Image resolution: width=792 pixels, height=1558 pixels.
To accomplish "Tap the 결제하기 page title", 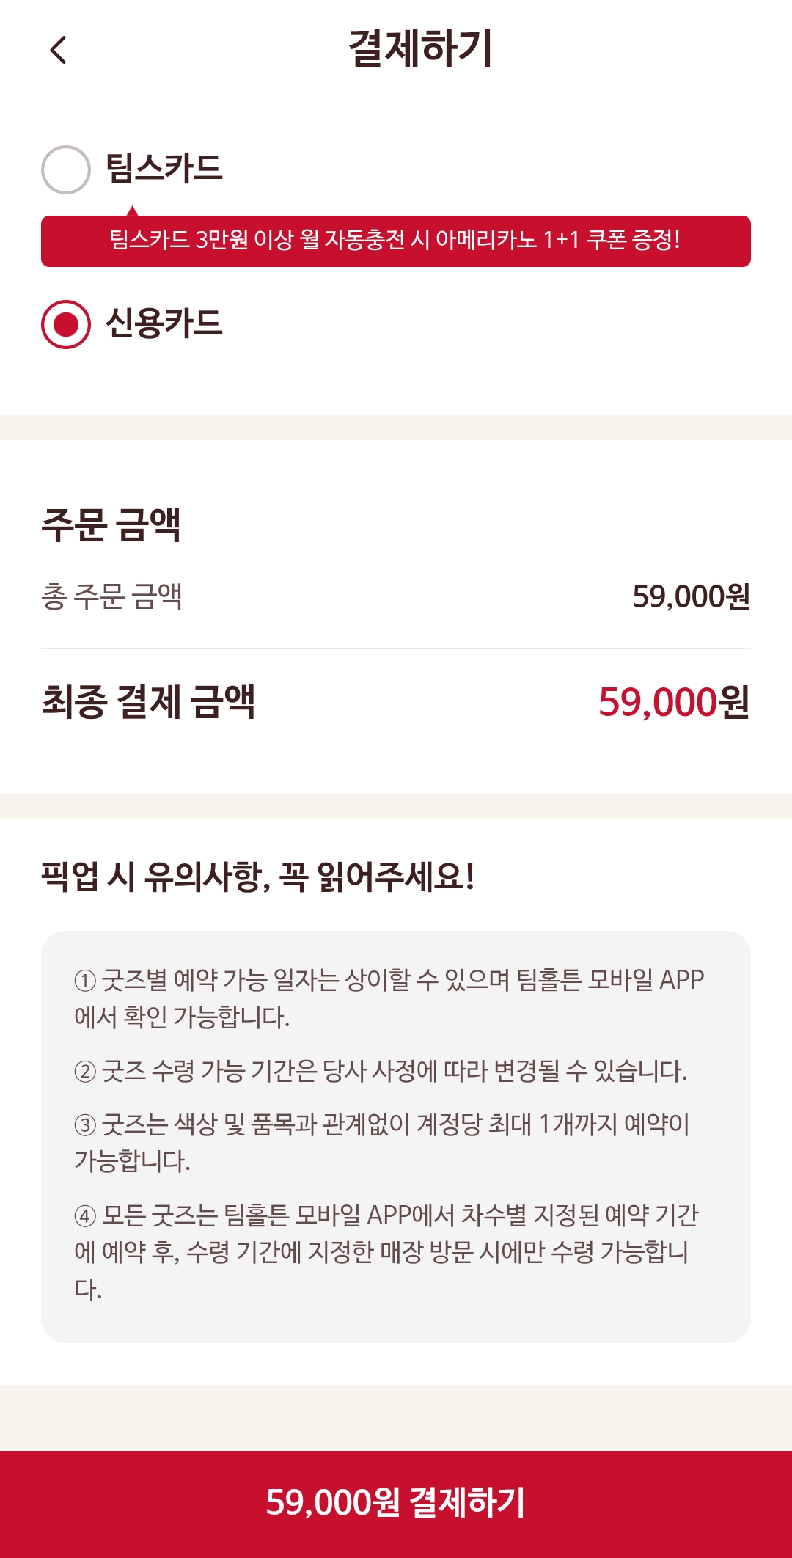I will click(420, 49).
